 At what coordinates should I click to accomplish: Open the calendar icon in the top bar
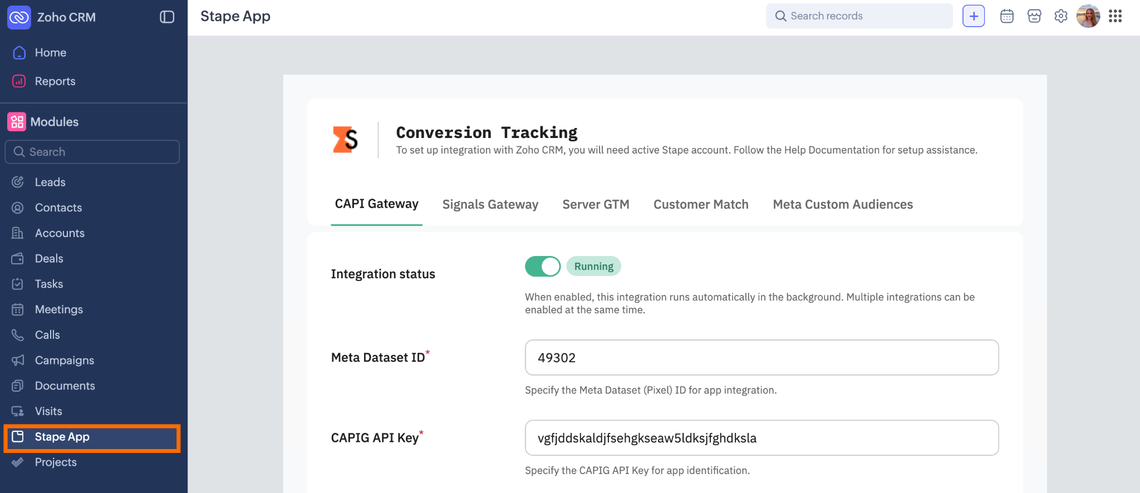(1007, 16)
